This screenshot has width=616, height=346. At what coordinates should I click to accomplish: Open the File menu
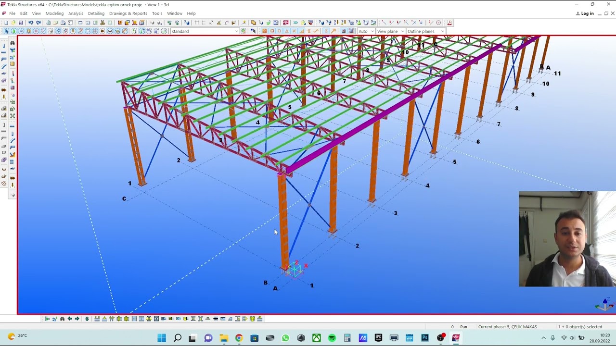12,13
